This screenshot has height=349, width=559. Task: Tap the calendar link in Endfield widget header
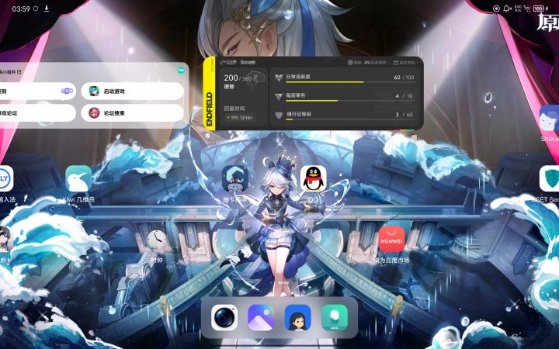[404, 62]
